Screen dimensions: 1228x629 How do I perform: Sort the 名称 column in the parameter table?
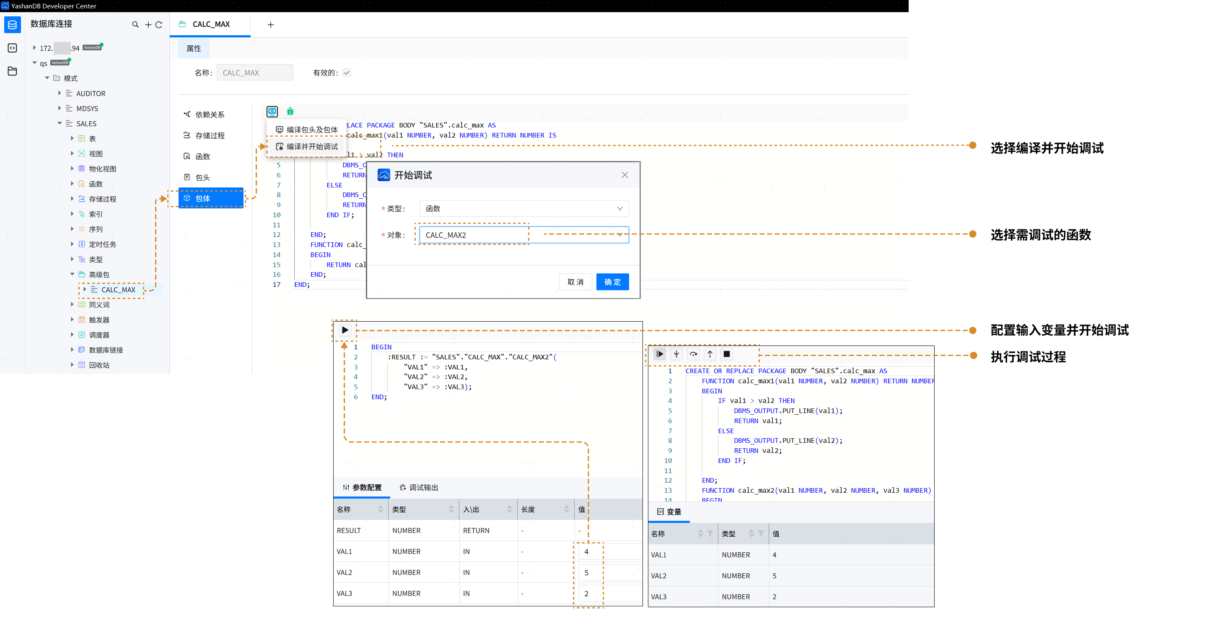pos(381,509)
